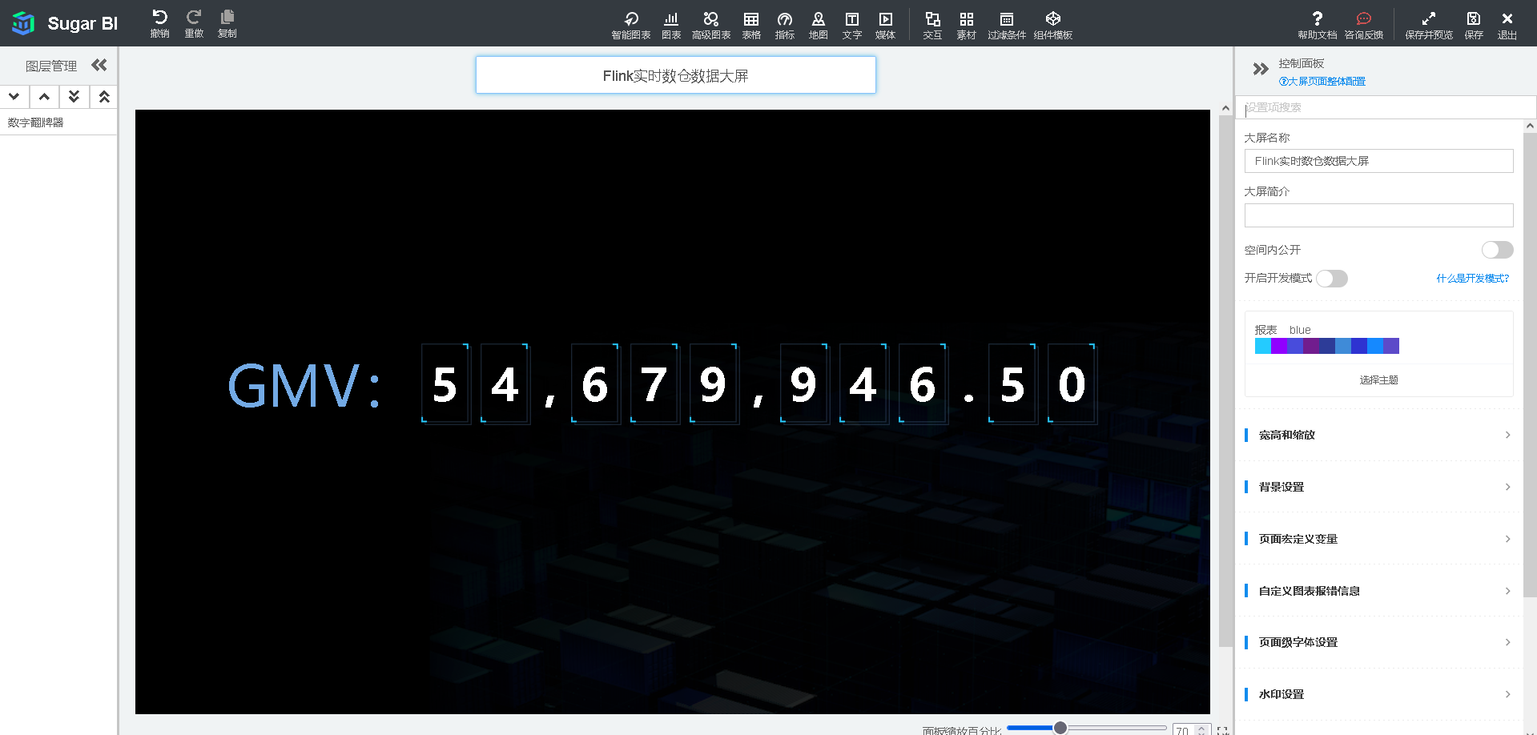Image resolution: width=1537 pixels, height=735 pixels.
Task: Open the 高级图表 advanced chart tool
Action: [x=711, y=25]
